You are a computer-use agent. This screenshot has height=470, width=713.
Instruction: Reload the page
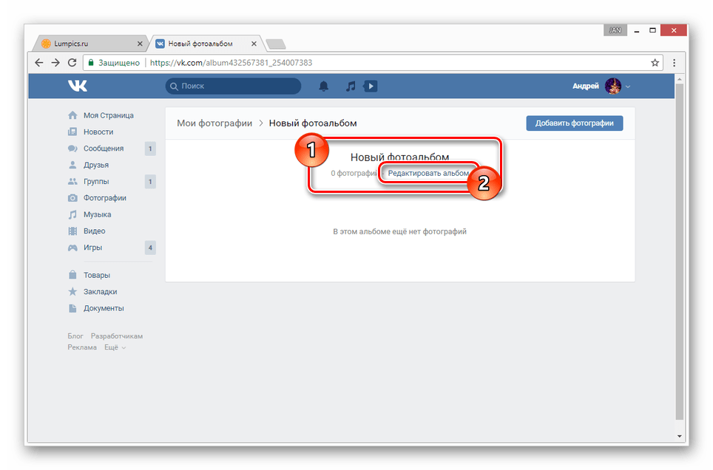pos(72,63)
